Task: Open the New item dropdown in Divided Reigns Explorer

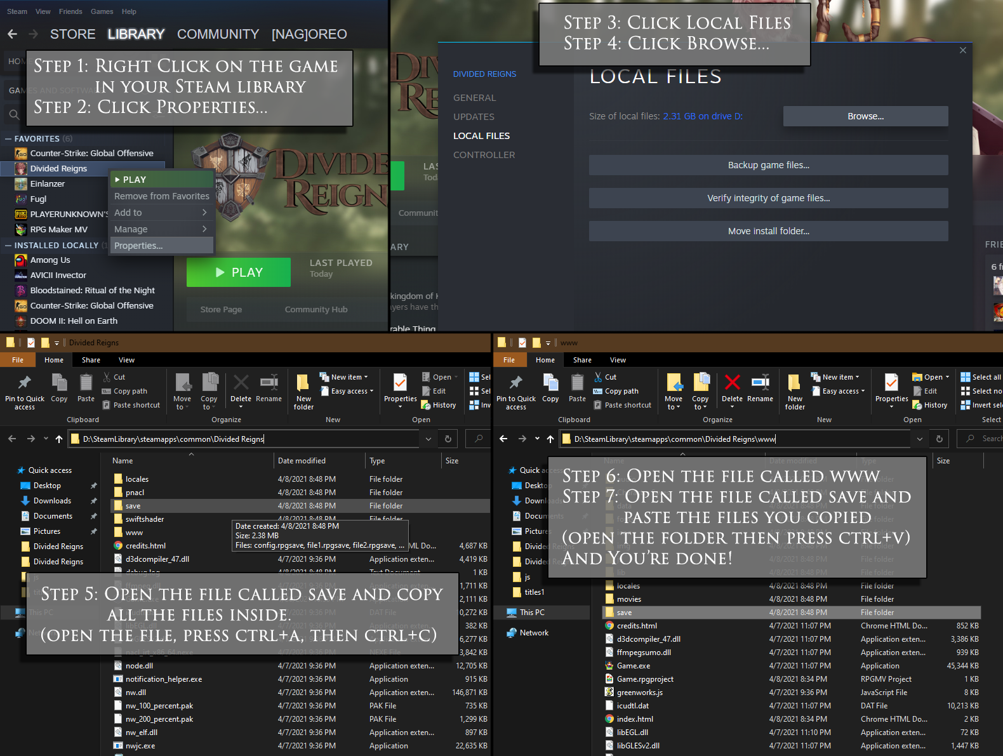Action: coord(343,377)
